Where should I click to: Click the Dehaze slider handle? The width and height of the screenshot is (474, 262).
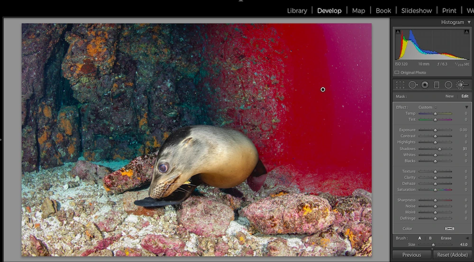(x=435, y=183)
